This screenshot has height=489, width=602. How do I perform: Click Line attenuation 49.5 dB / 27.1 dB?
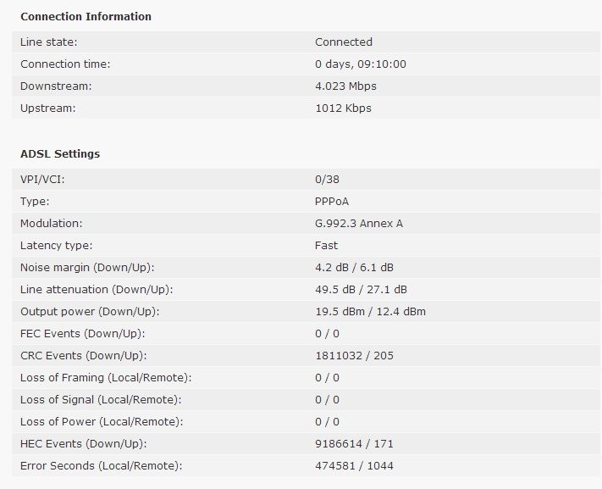point(361,290)
